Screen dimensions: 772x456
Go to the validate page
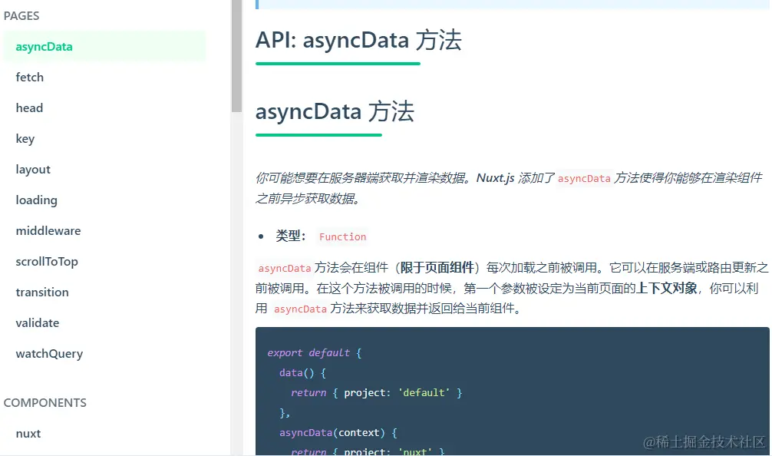(38, 323)
